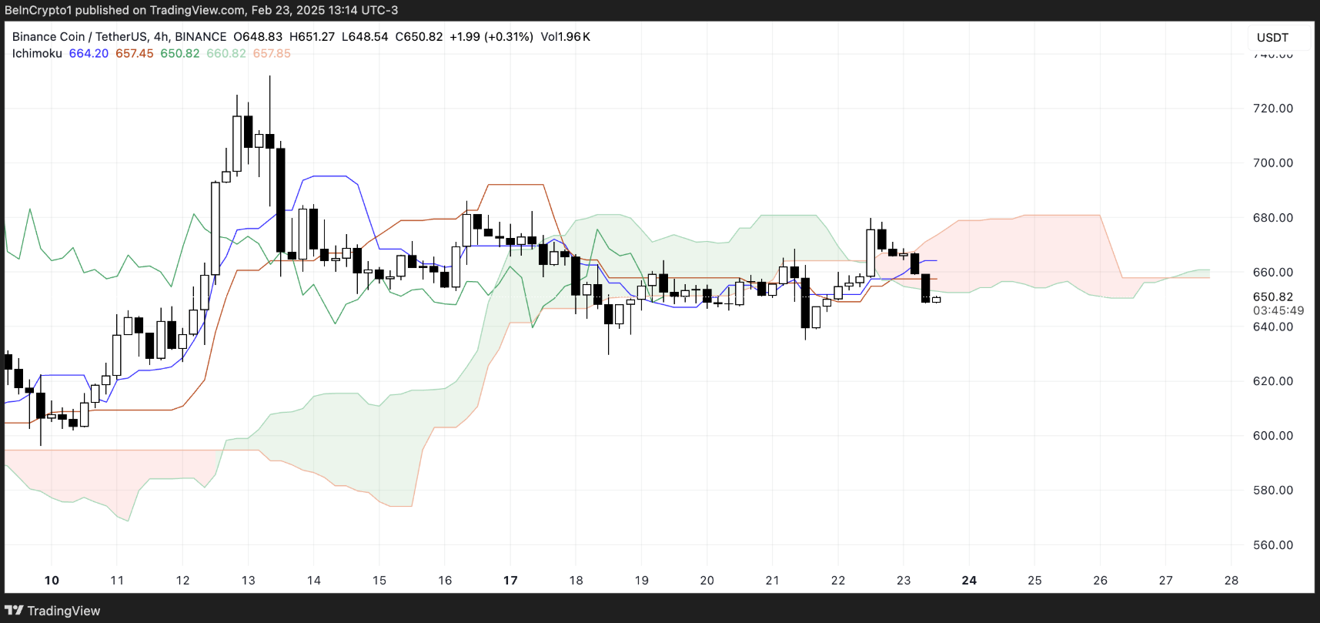The height and width of the screenshot is (623, 1320).
Task: Click the Vol 1.96K volume readout
Action: [x=565, y=36]
